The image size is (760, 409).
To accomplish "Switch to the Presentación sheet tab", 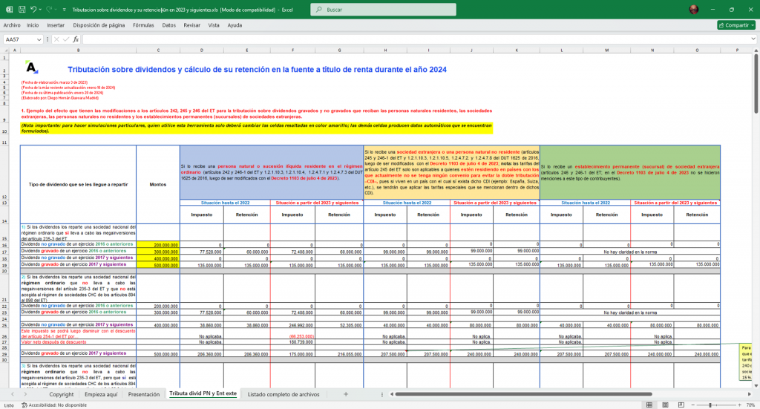I will coord(143,394).
